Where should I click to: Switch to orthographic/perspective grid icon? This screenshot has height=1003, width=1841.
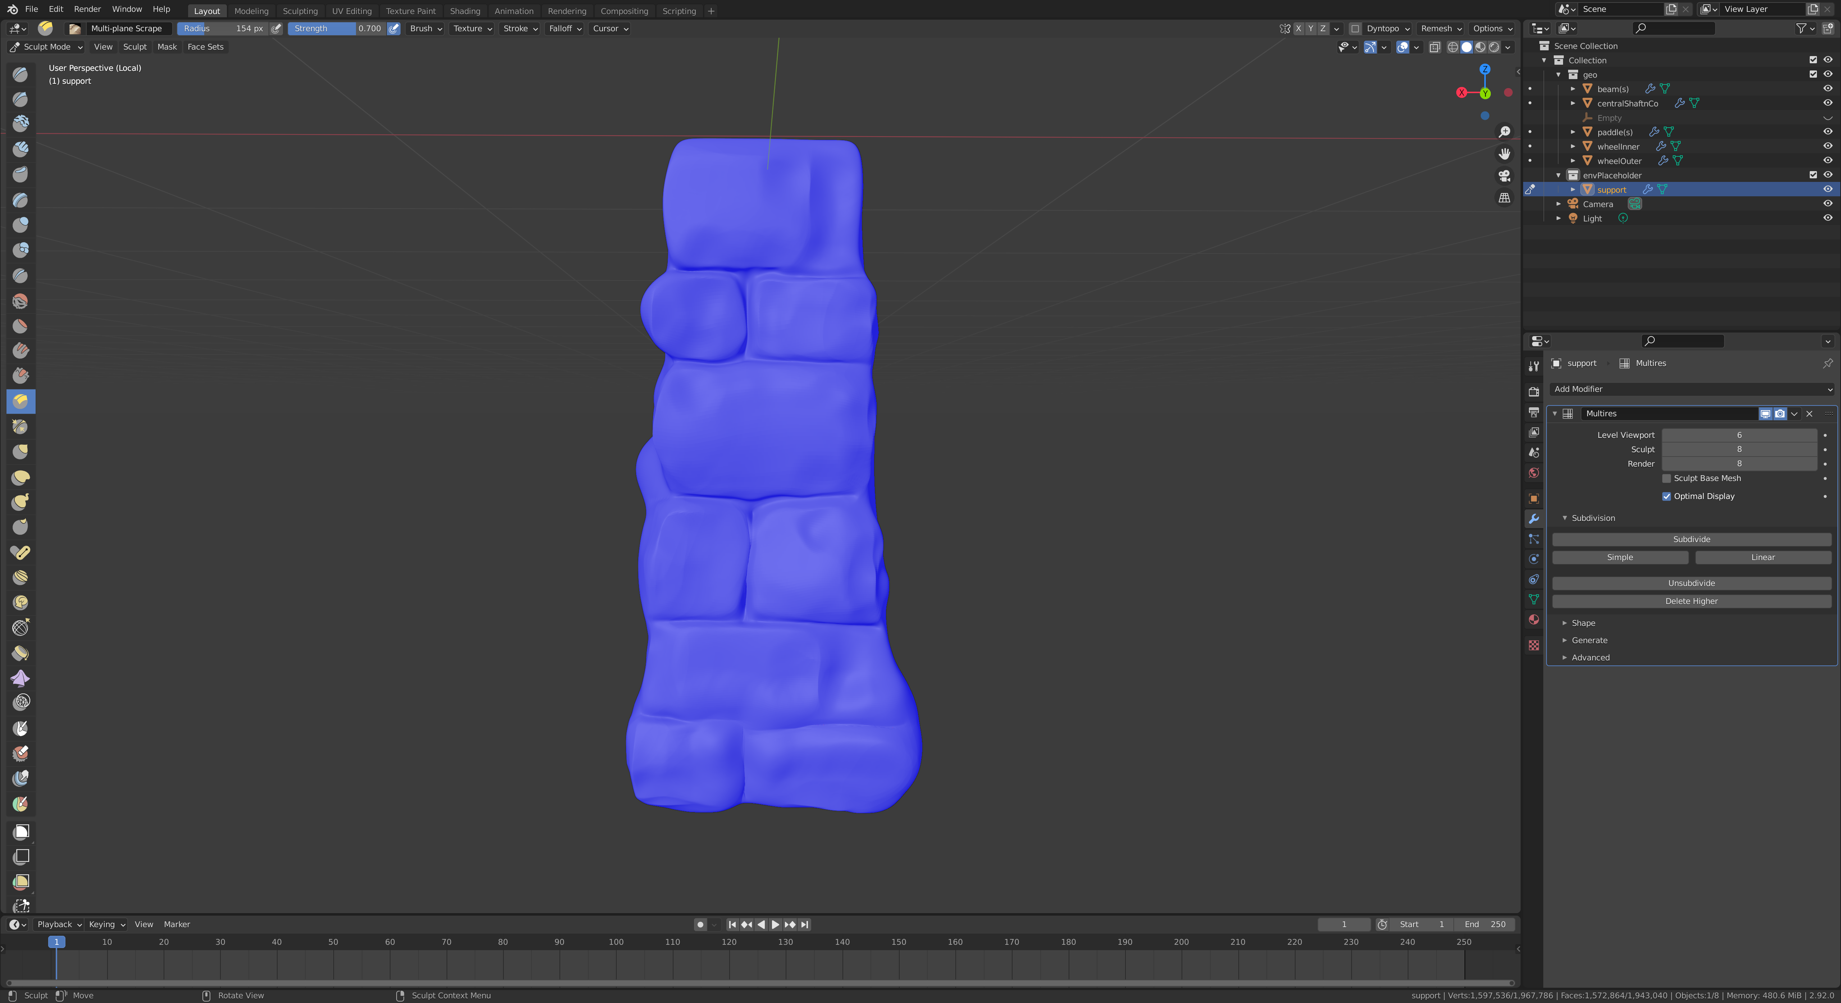[x=1504, y=198]
